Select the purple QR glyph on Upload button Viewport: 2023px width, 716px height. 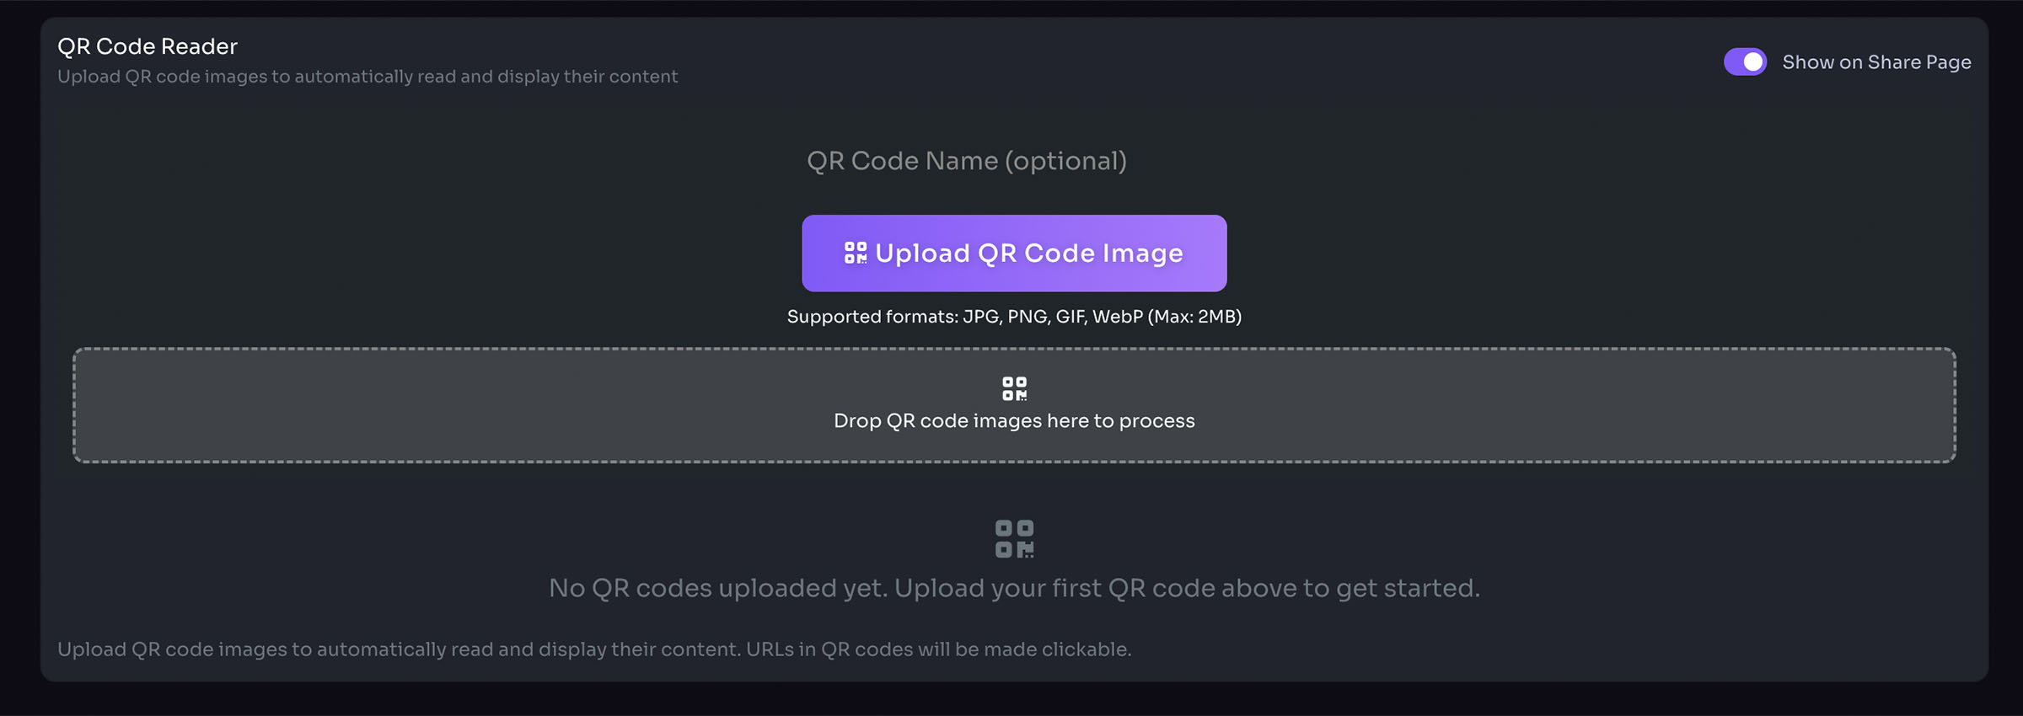(x=855, y=253)
